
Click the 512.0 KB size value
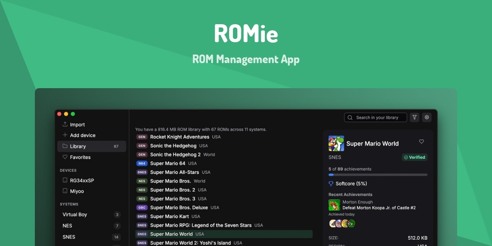(x=418, y=238)
